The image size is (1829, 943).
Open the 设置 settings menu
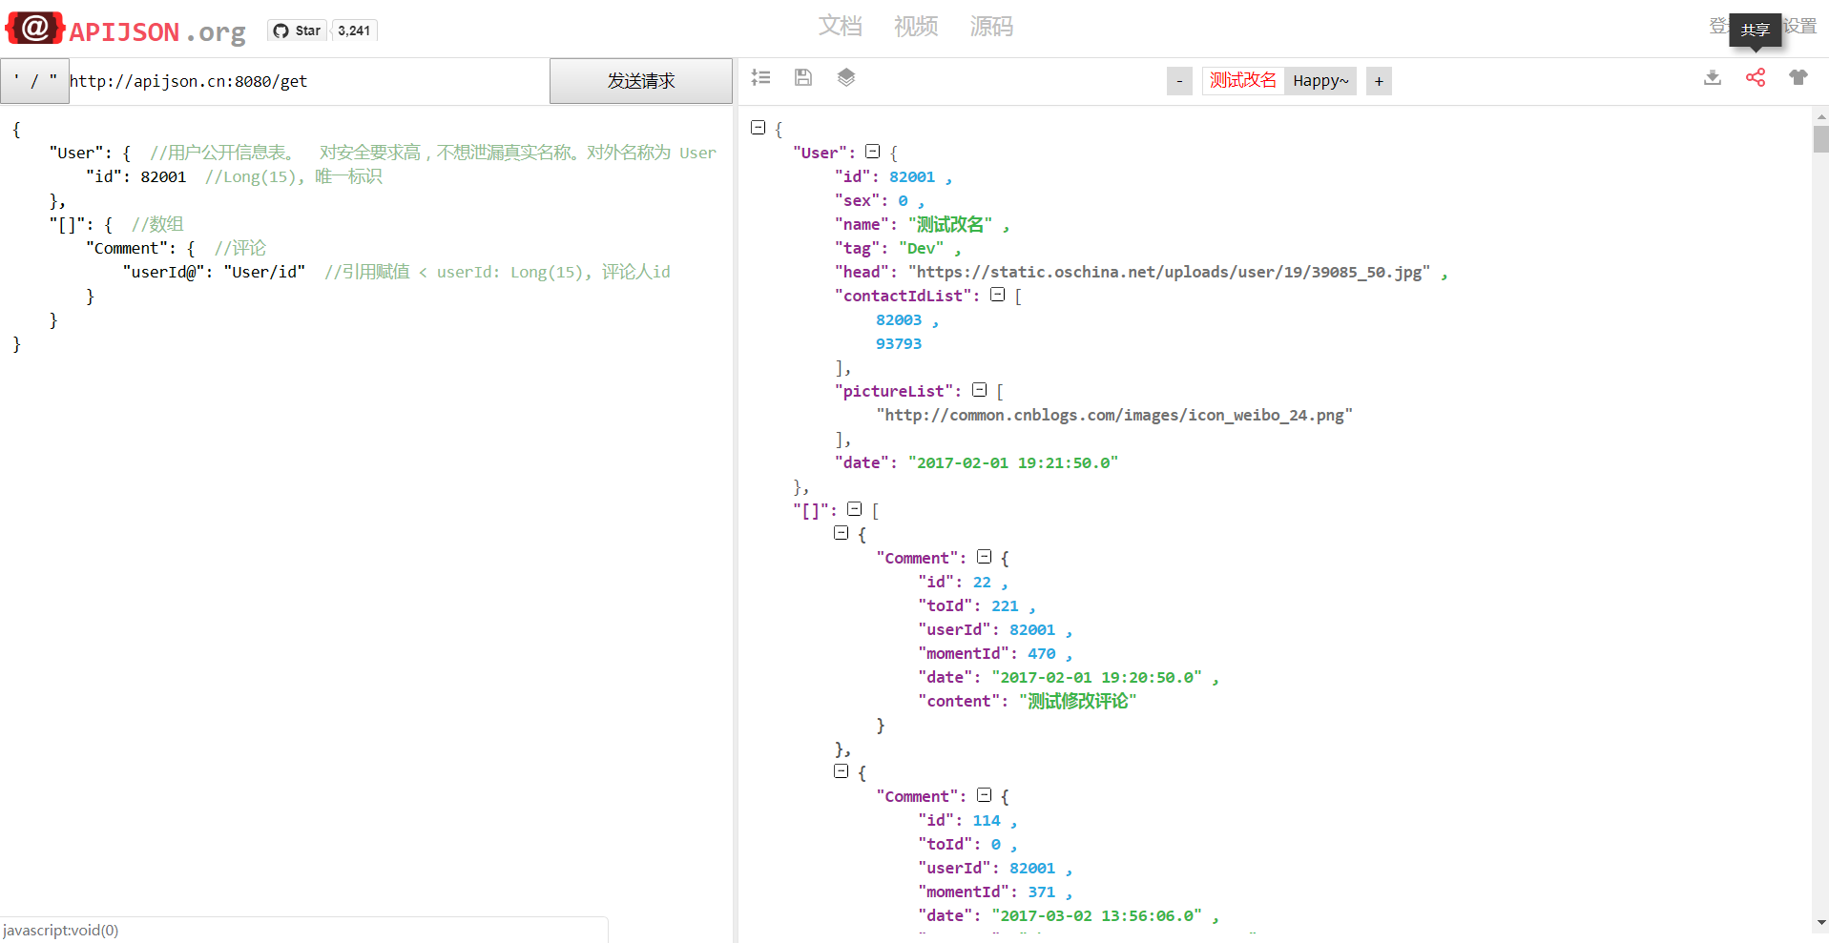[1800, 27]
